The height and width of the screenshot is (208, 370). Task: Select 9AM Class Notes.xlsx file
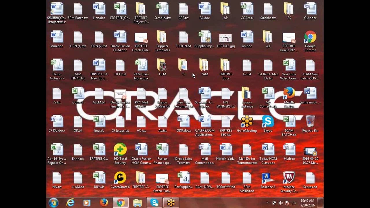coord(141,69)
